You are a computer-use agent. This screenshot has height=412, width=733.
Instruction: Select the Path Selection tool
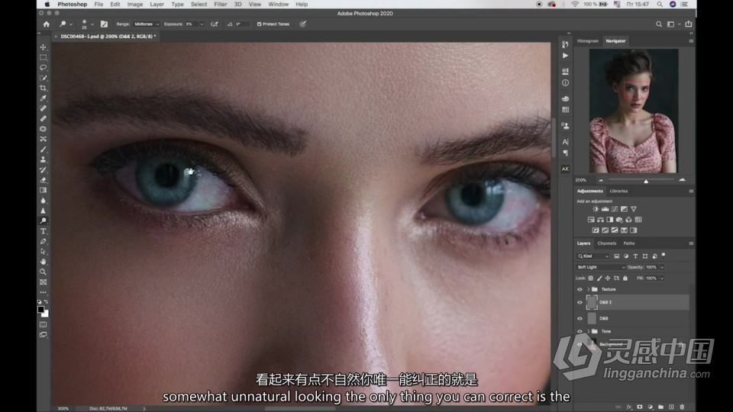[43, 252]
